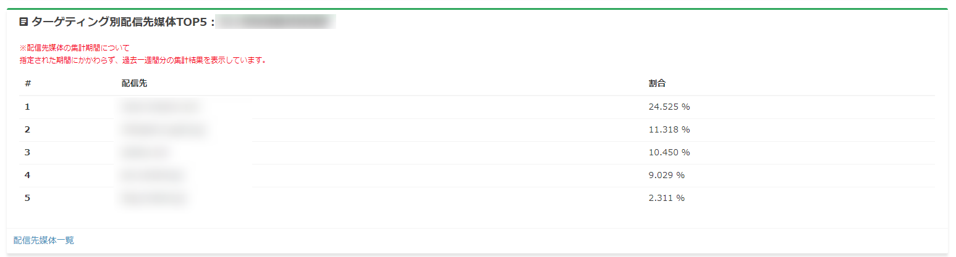Click rank number 1 in the table

click(x=27, y=107)
